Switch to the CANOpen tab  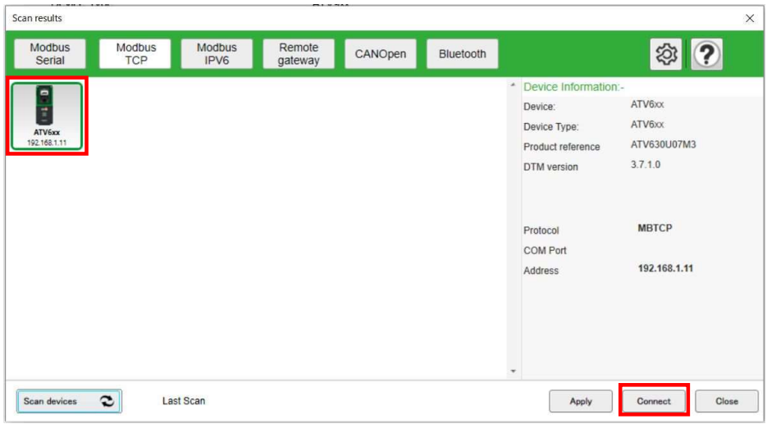[381, 54]
